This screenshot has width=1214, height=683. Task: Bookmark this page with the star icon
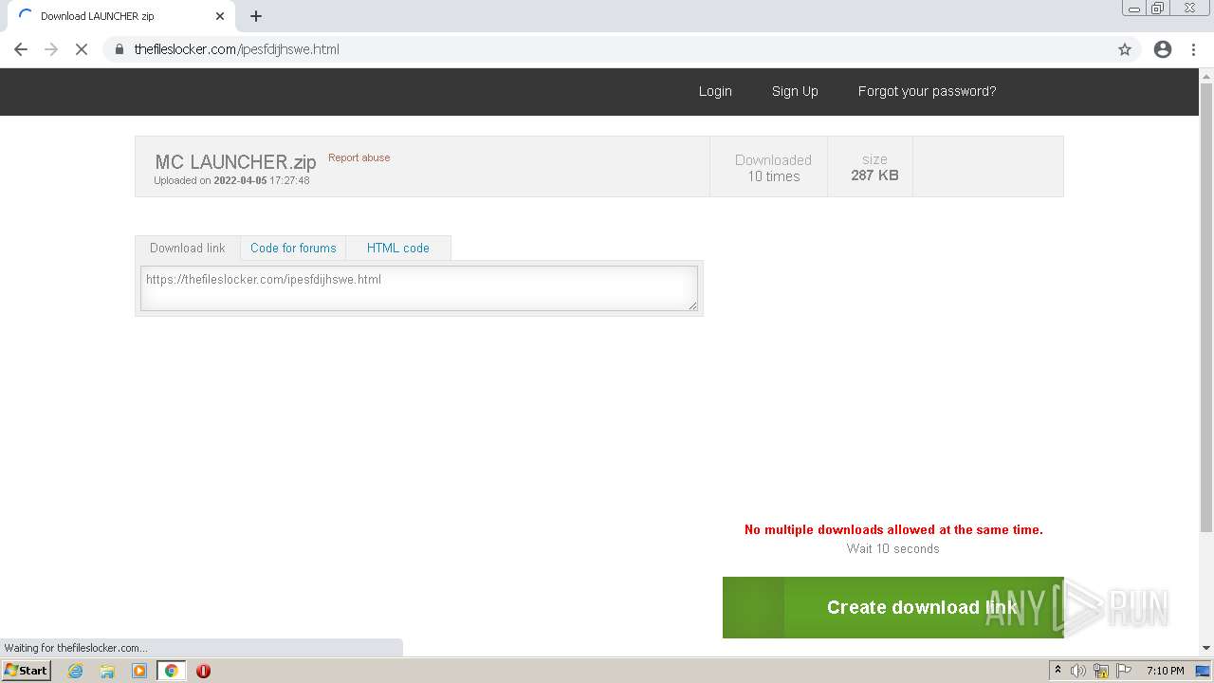click(x=1125, y=49)
